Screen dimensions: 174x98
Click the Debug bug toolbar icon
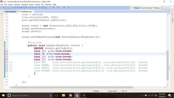pyautogui.click(x=15, y=8)
